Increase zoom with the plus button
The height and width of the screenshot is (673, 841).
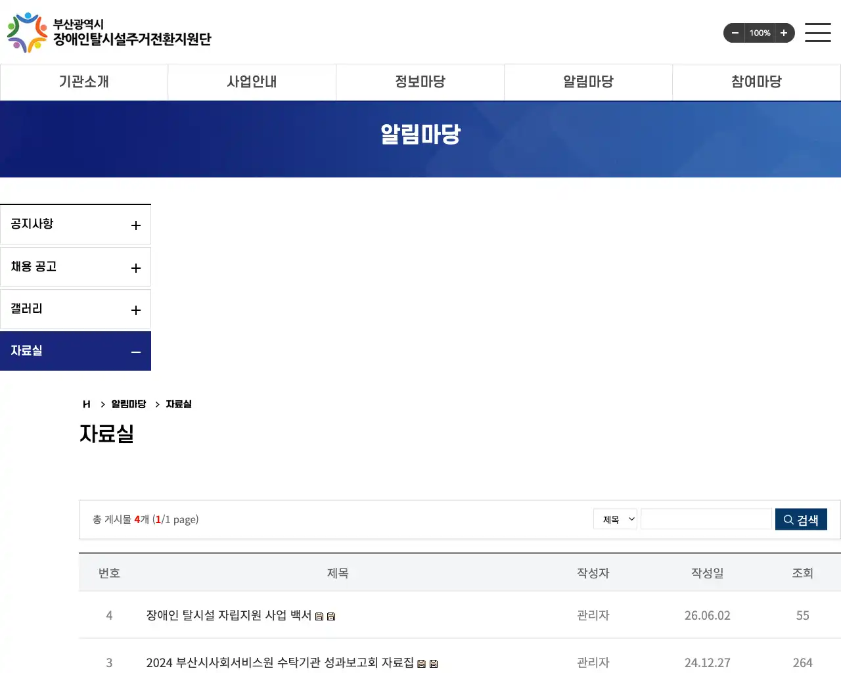click(x=784, y=33)
